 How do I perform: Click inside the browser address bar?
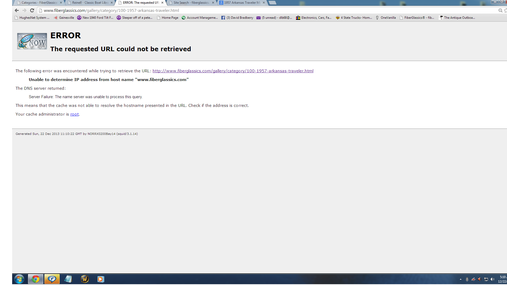click(158, 11)
